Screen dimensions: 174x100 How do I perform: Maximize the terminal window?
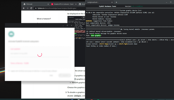[x=171, y=2]
